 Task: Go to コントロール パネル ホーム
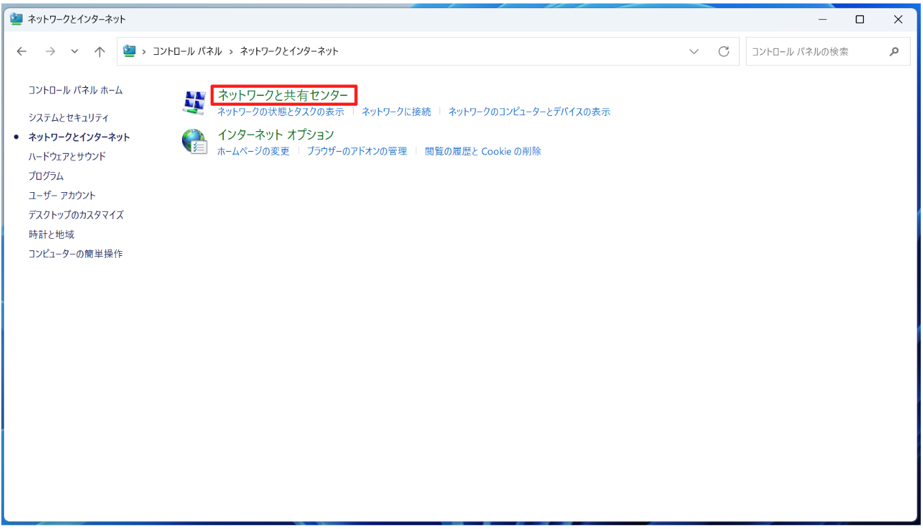76,91
